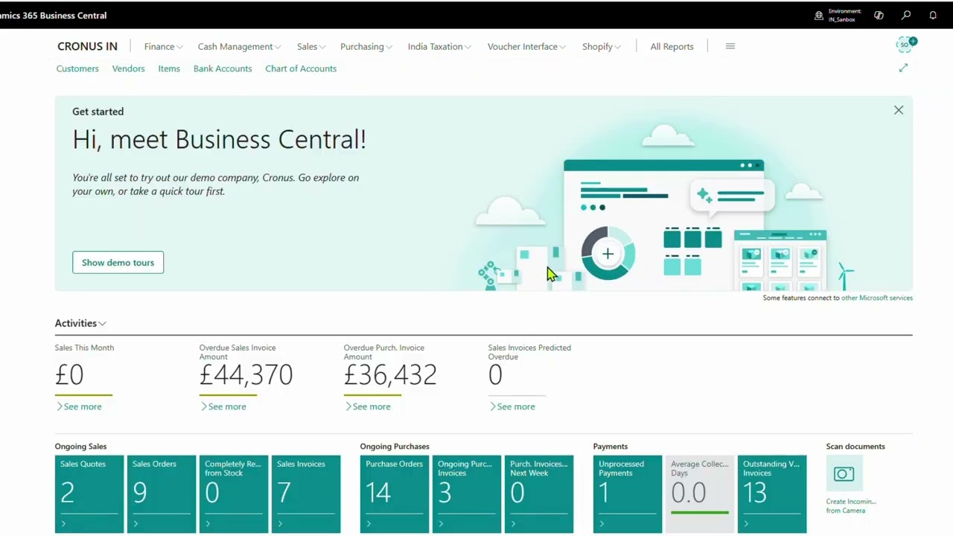Open All Reports

pyautogui.click(x=672, y=46)
